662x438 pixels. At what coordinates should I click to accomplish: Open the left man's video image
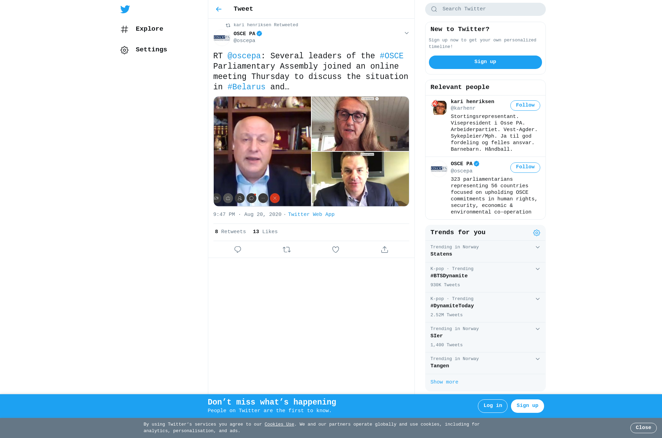point(262,151)
